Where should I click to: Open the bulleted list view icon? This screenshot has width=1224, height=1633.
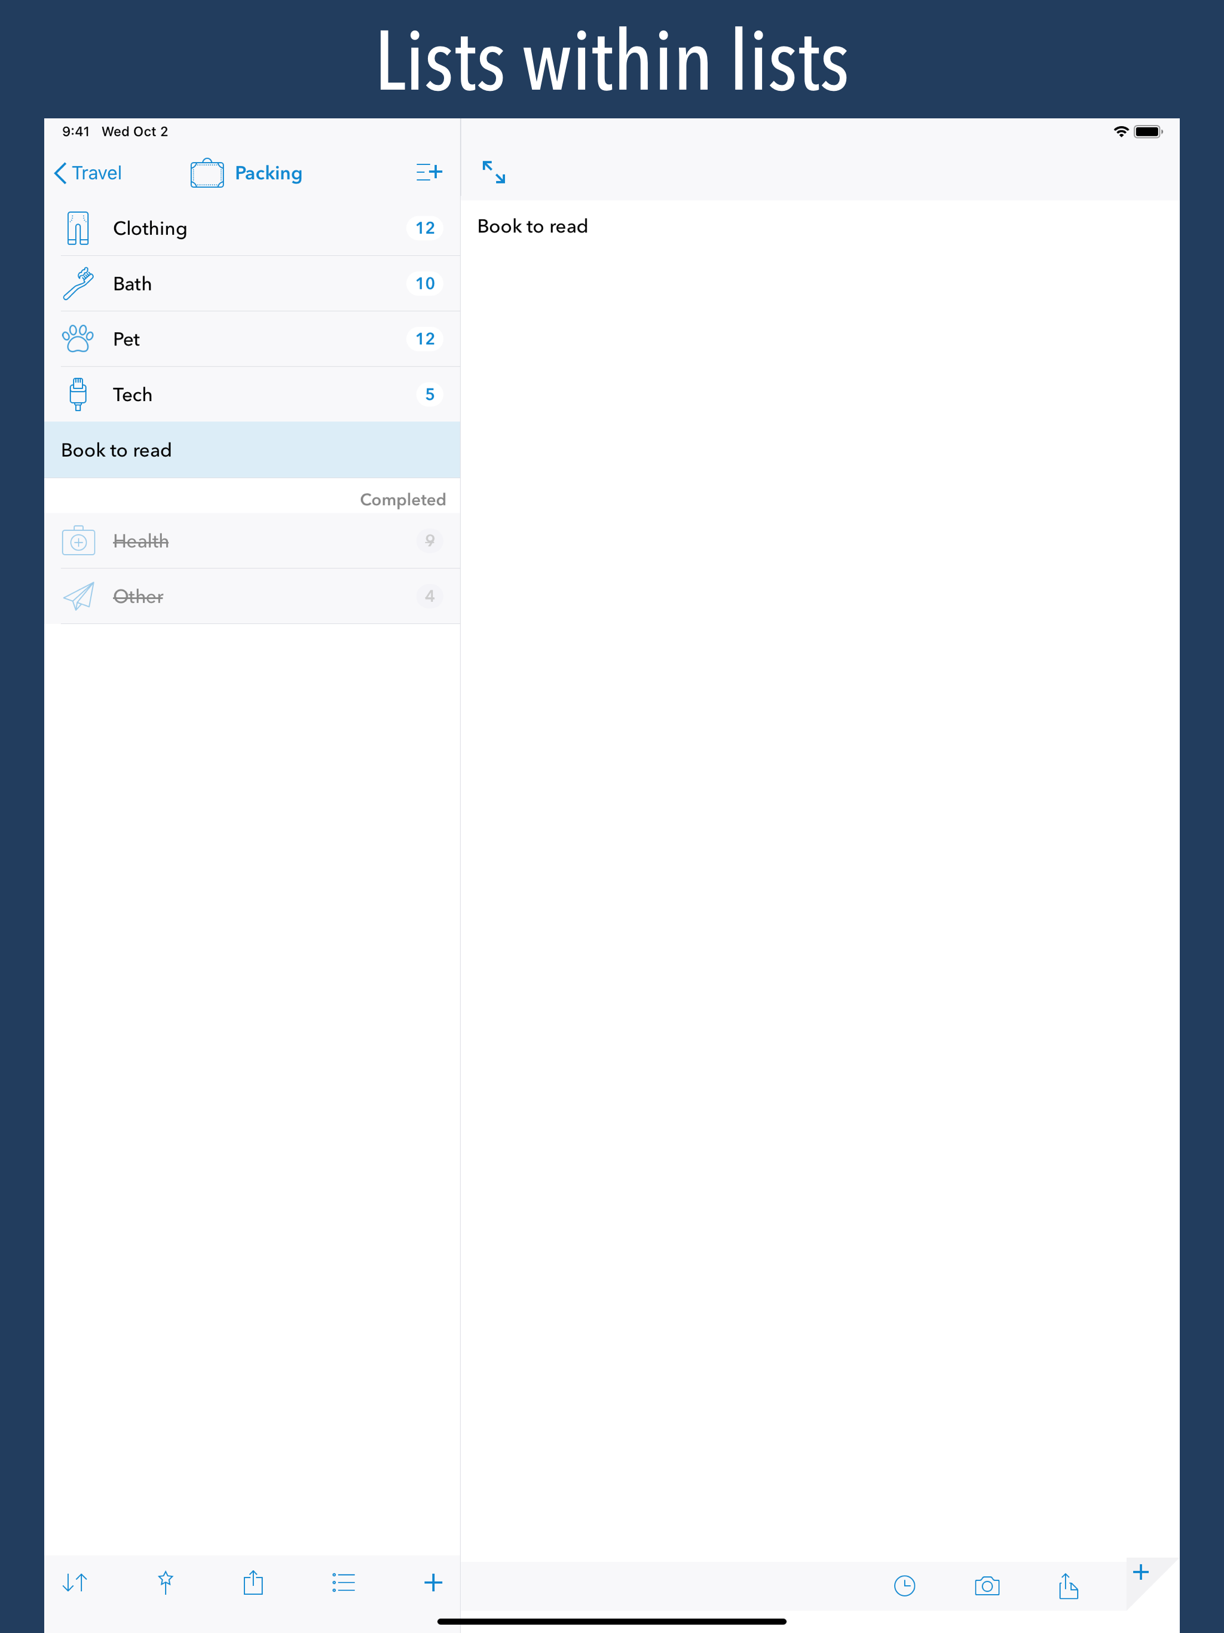[x=343, y=1582]
